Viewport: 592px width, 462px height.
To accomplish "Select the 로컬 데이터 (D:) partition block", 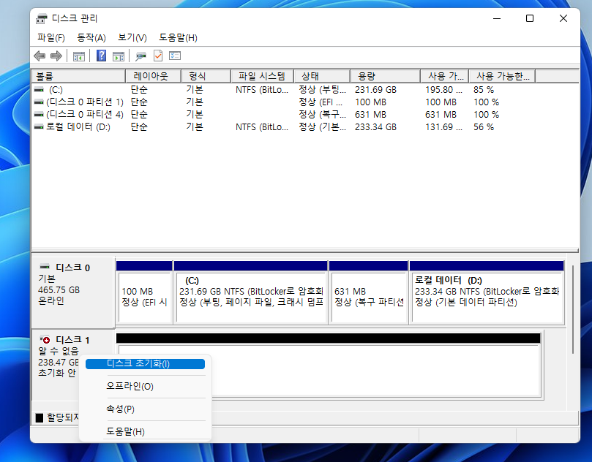I will (x=487, y=292).
